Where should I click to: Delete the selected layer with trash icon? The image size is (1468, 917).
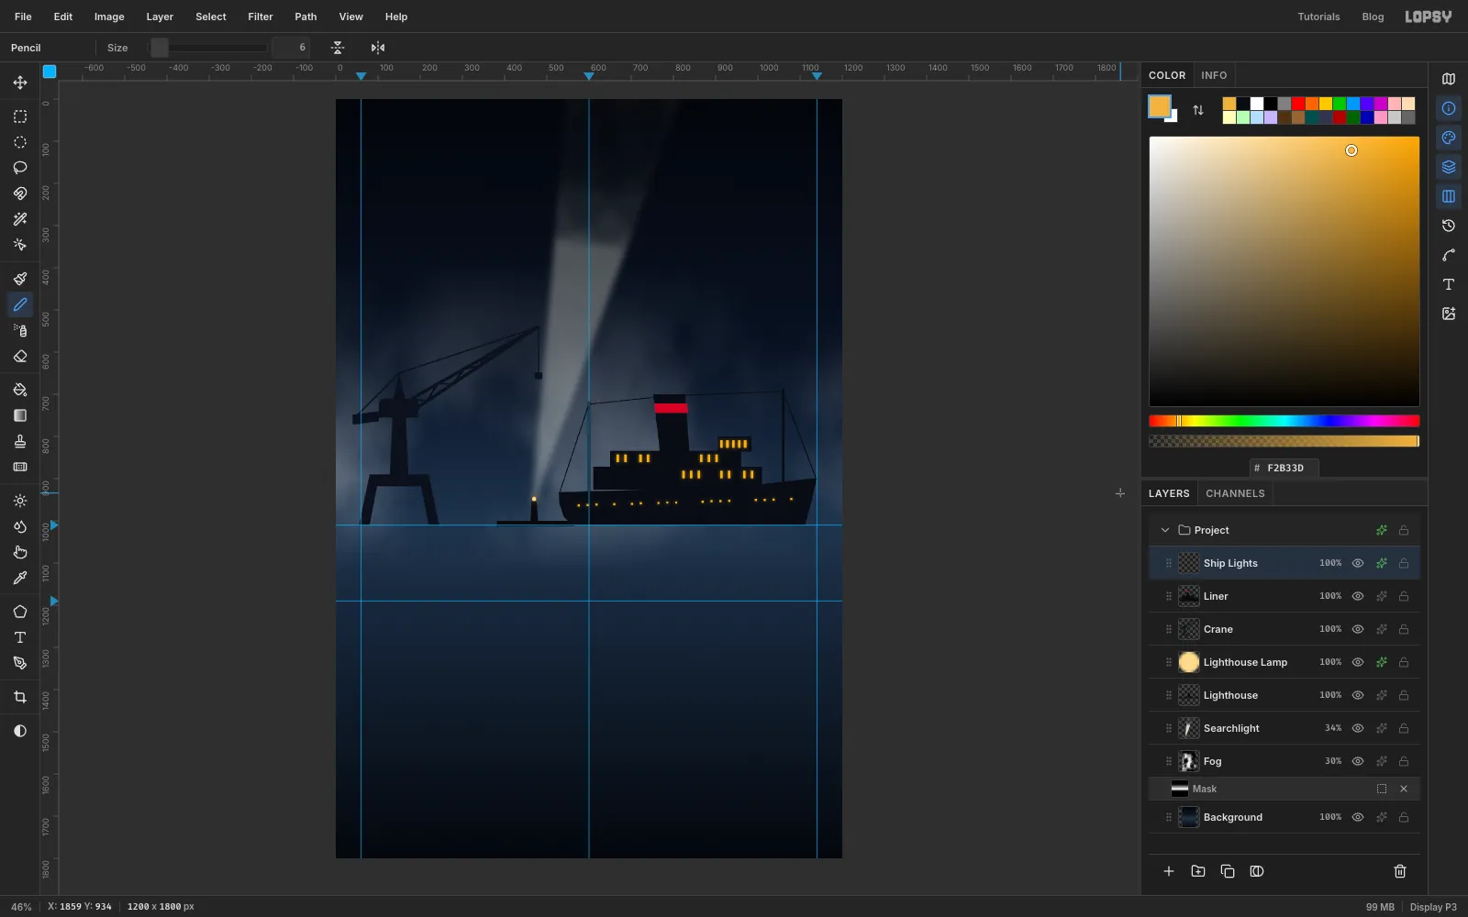tap(1400, 871)
